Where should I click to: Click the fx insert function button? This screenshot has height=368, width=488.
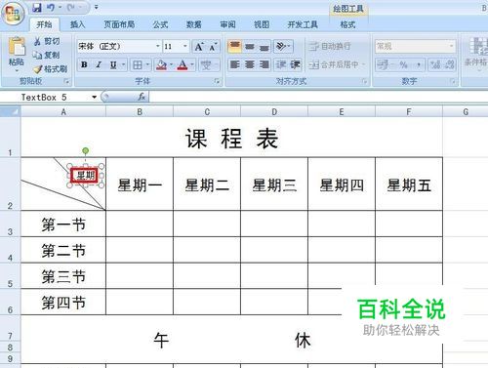(x=142, y=97)
